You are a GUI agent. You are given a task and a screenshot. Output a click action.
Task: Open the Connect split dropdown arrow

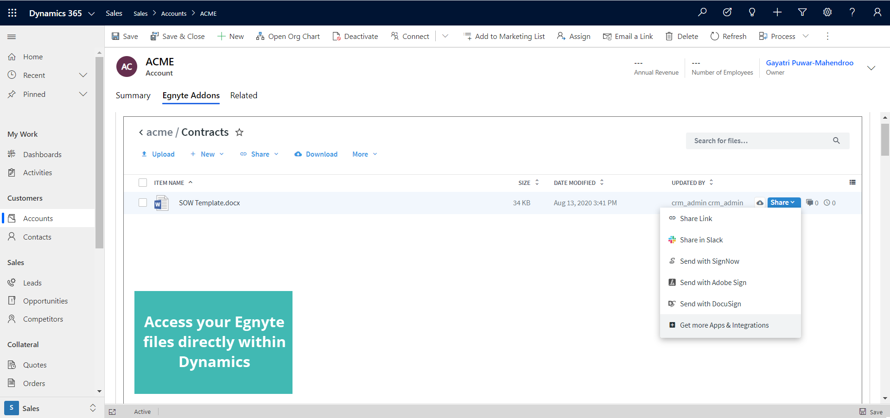[x=445, y=36]
